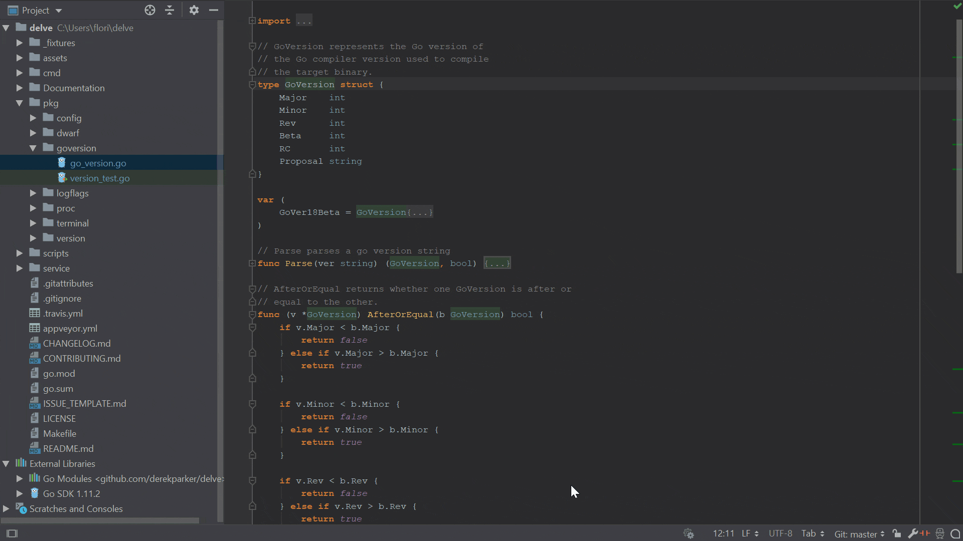
Task: Expand the External Libraries section
Action: [7, 463]
